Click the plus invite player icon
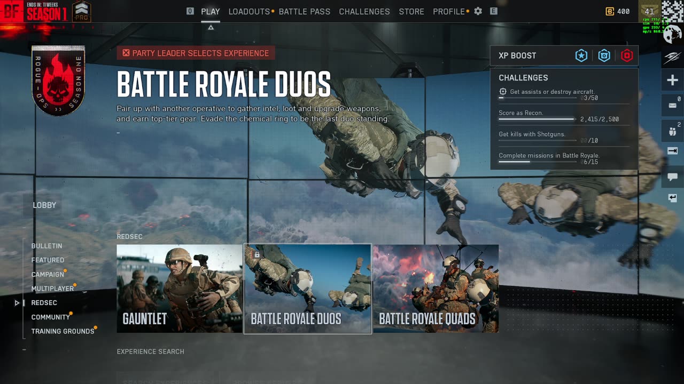This screenshot has width=684, height=384. [x=672, y=81]
